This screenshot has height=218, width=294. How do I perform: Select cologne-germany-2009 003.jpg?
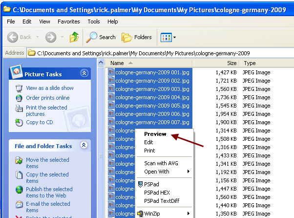tap(152, 89)
